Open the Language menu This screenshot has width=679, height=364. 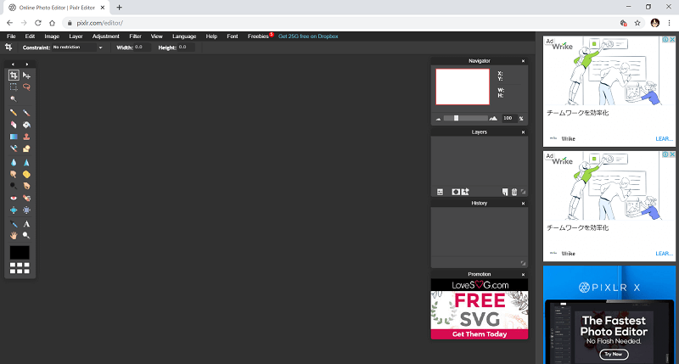[x=184, y=36]
